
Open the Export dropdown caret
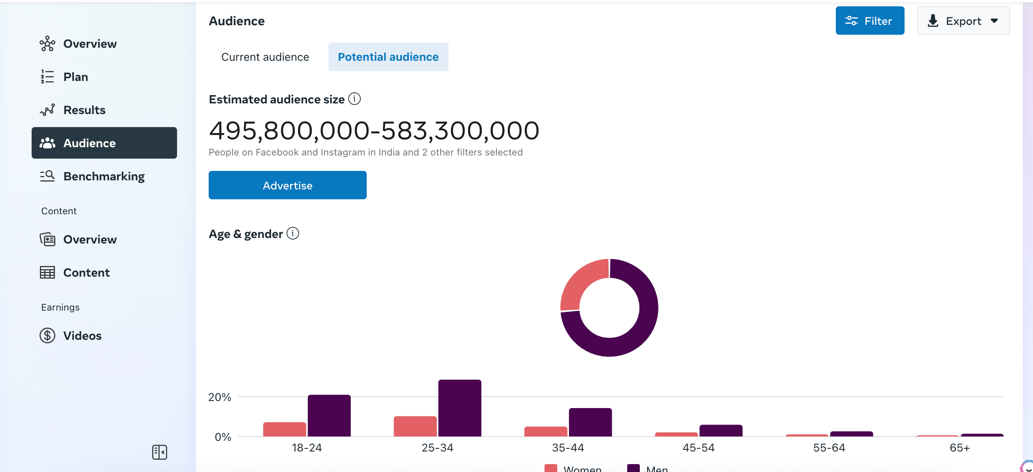pos(994,21)
